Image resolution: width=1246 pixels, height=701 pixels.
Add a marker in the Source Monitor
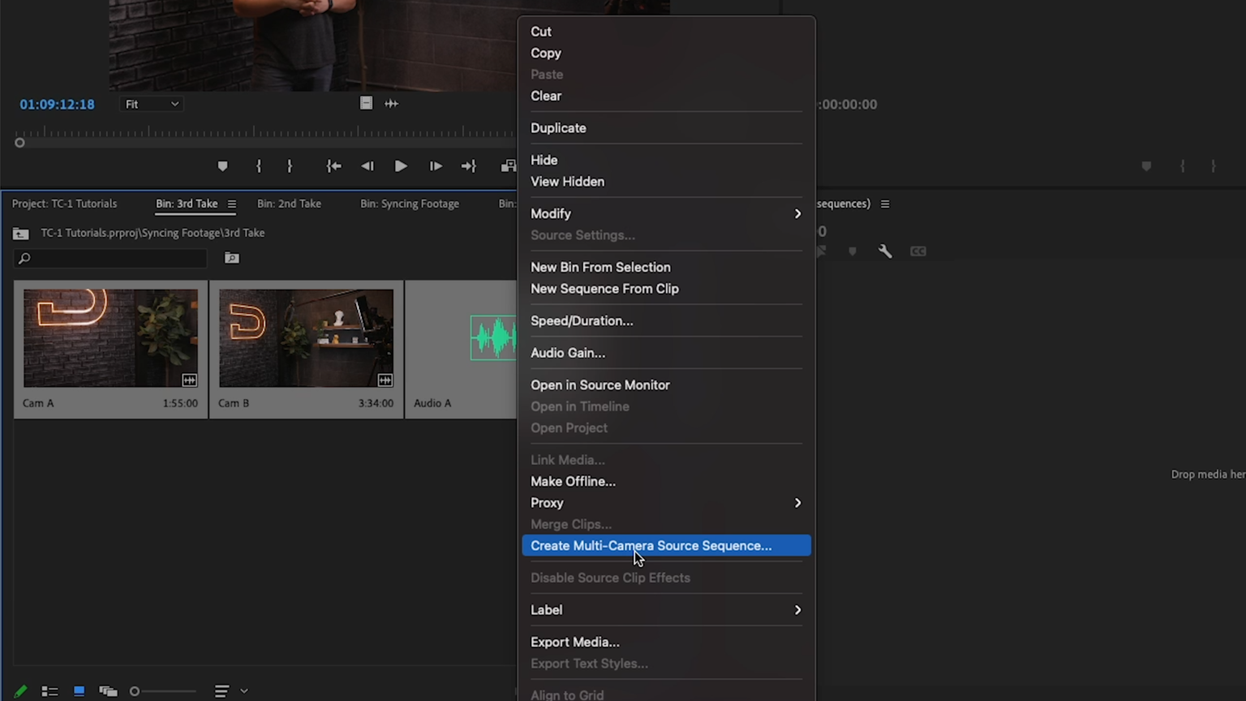pyautogui.click(x=223, y=166)
